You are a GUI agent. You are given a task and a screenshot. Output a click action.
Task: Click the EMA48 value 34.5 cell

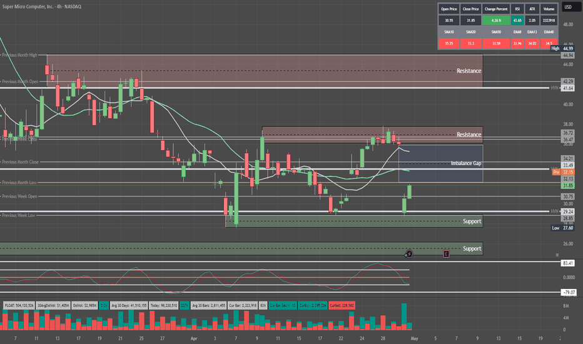549,43
